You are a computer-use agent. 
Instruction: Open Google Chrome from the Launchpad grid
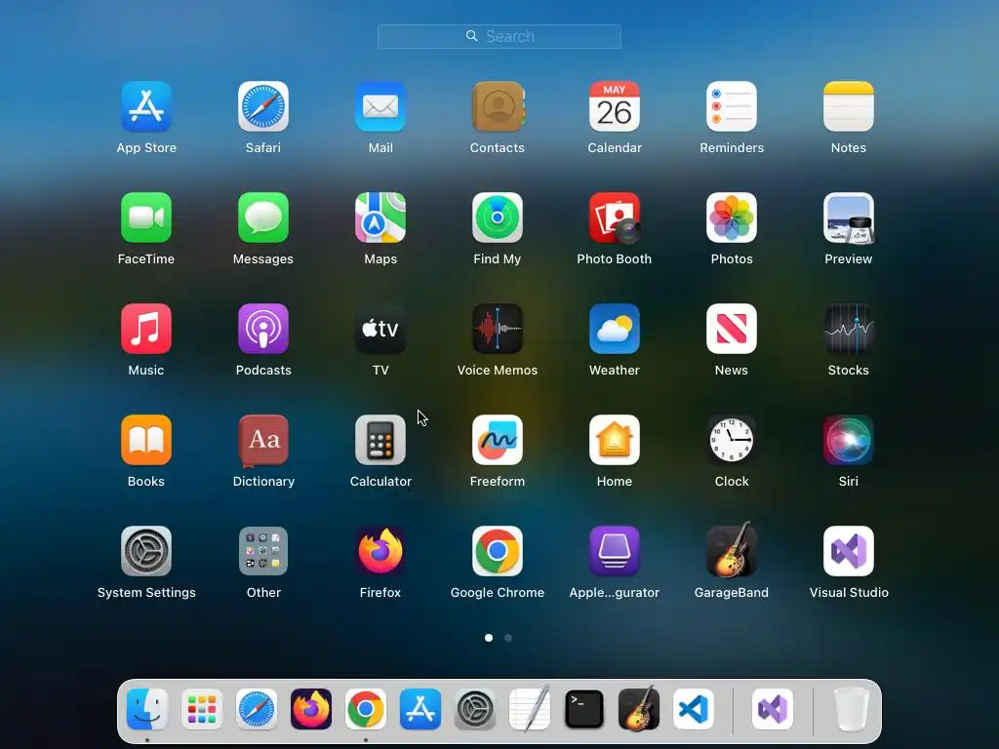(498, 551)
